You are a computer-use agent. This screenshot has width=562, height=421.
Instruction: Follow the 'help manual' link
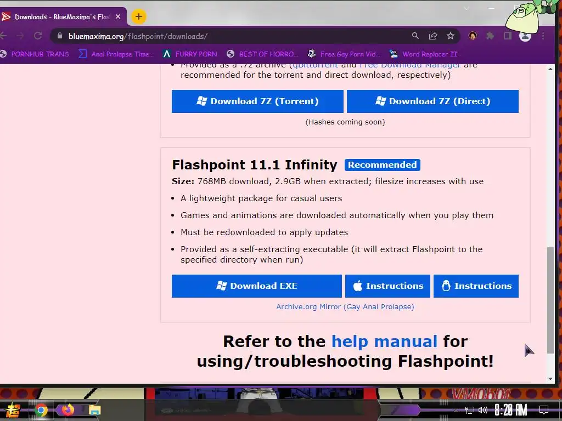(x=384, y=341)
